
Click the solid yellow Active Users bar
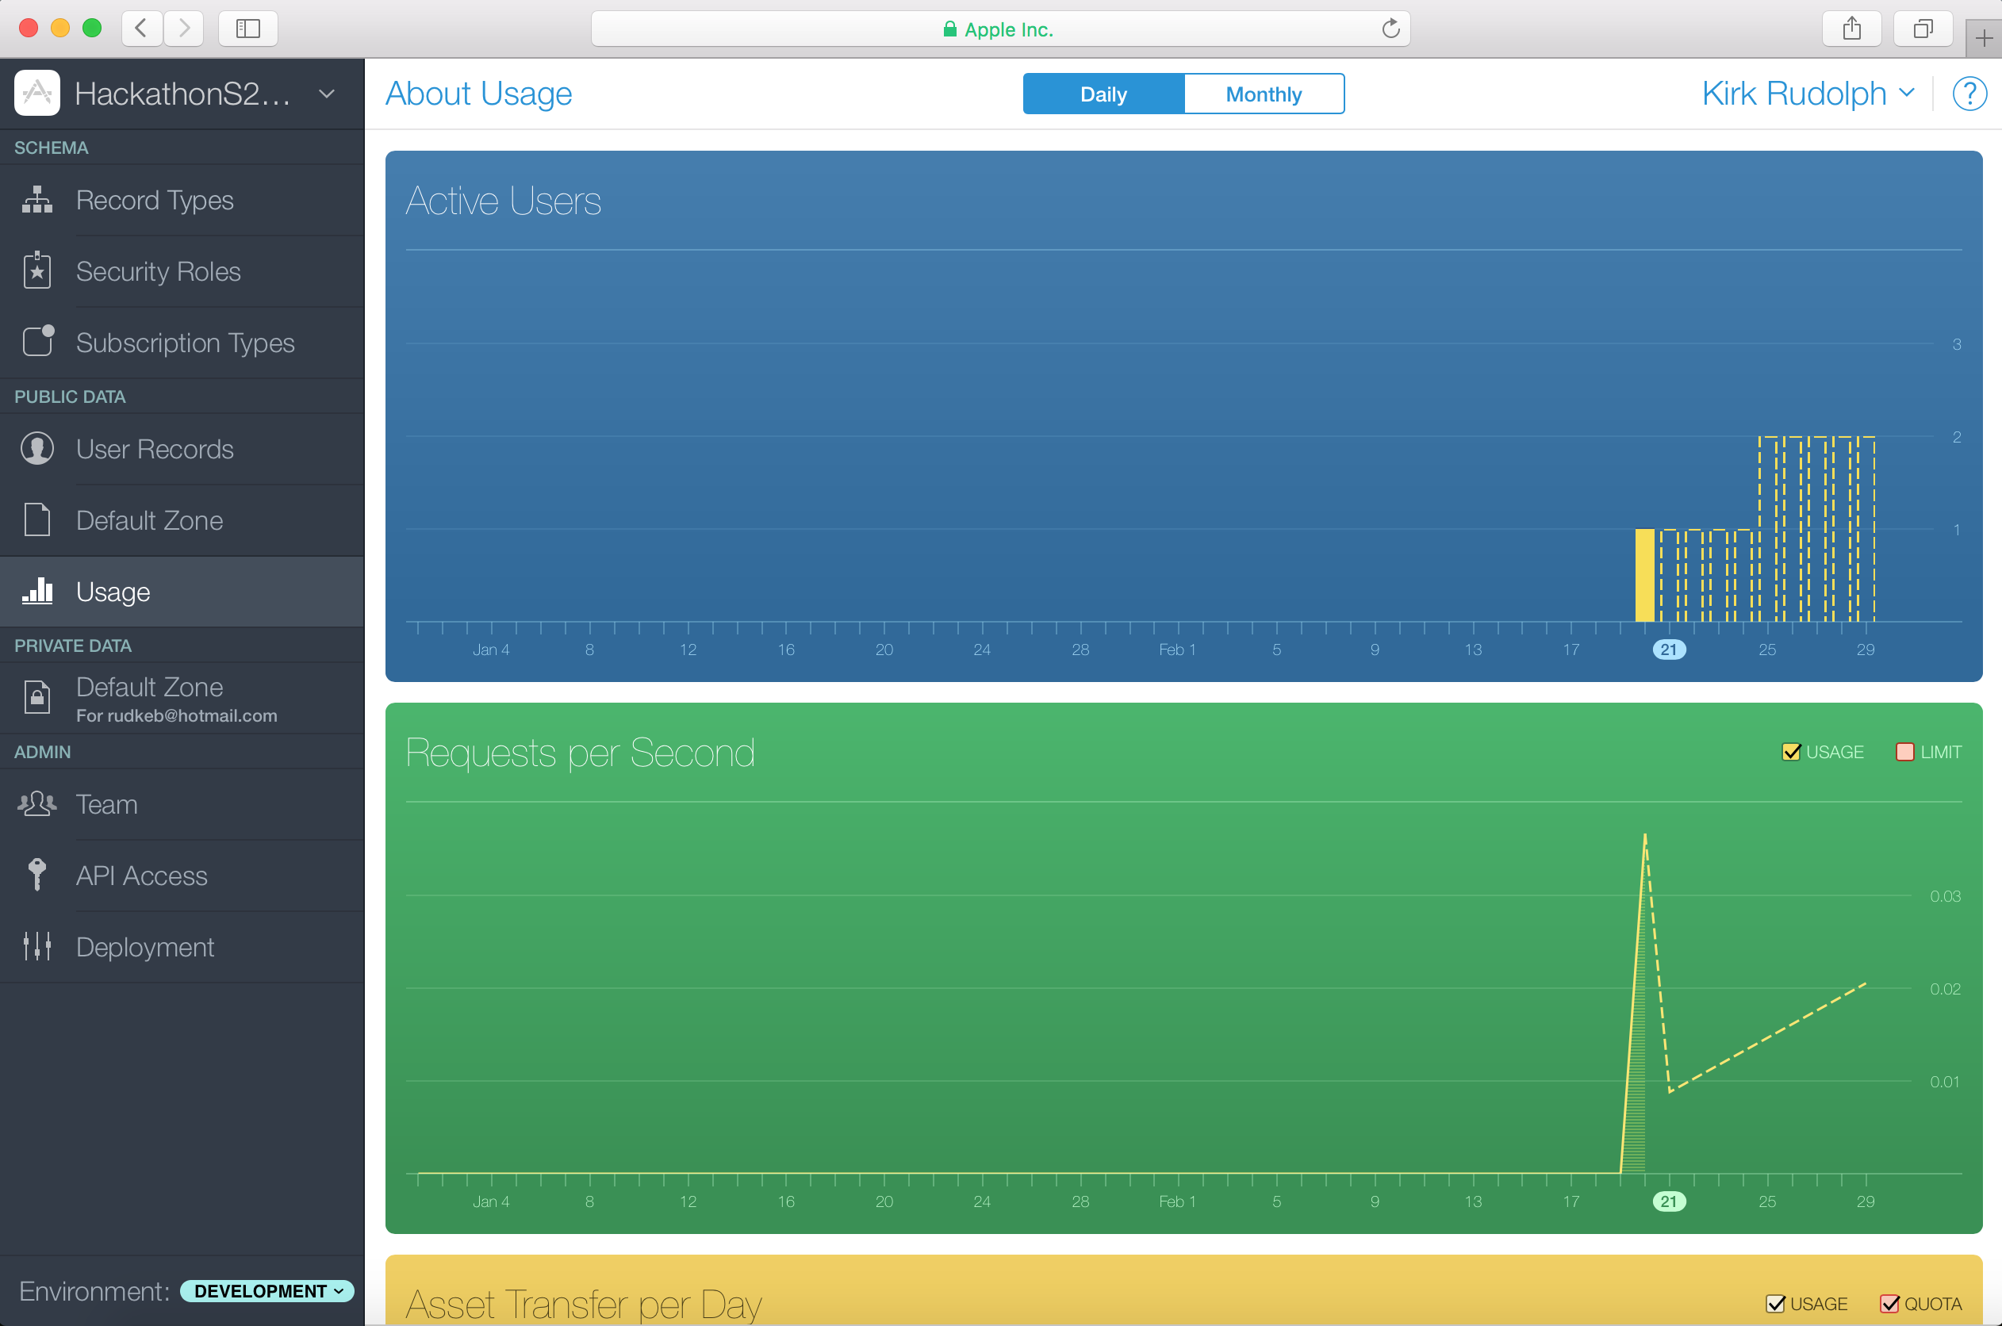[x=1644, y=575]
